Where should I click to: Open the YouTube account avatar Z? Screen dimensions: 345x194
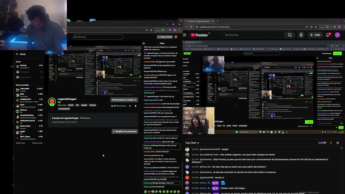pos(337,35)
